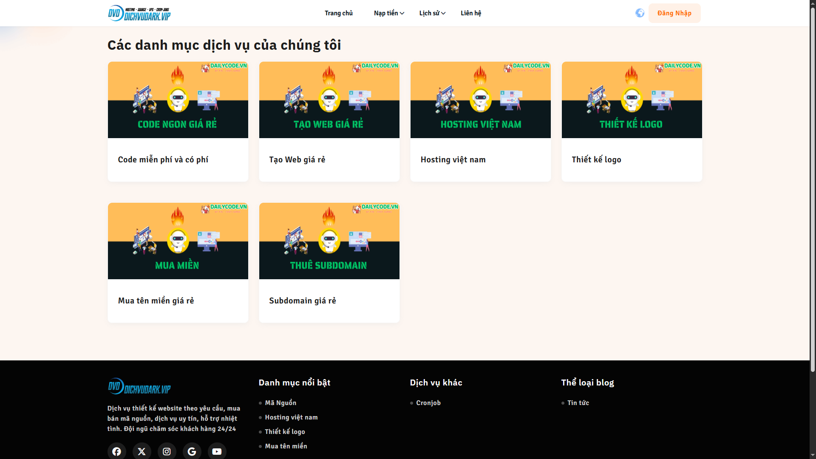Open the Hosting việt nam service card
816x459 pixels.
coord(480,121)
